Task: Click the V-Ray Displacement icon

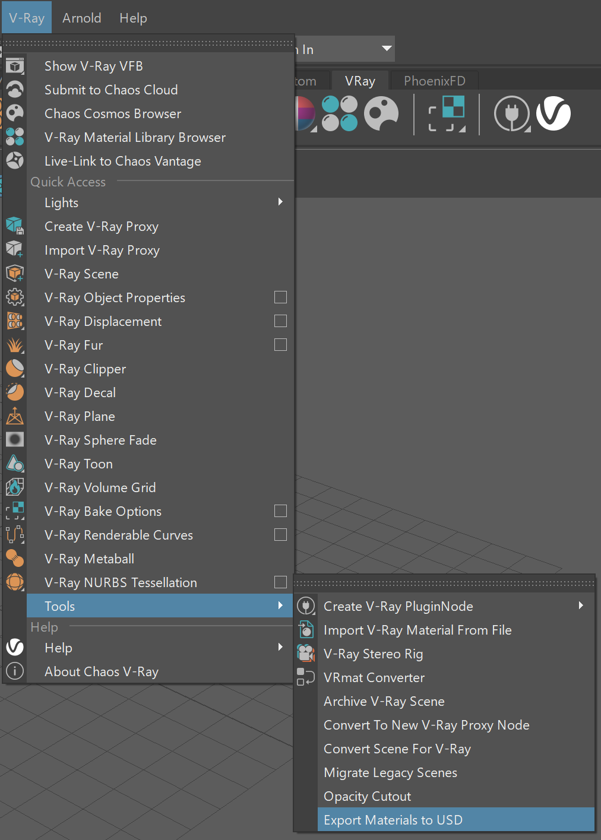Action: coord(15,321)
